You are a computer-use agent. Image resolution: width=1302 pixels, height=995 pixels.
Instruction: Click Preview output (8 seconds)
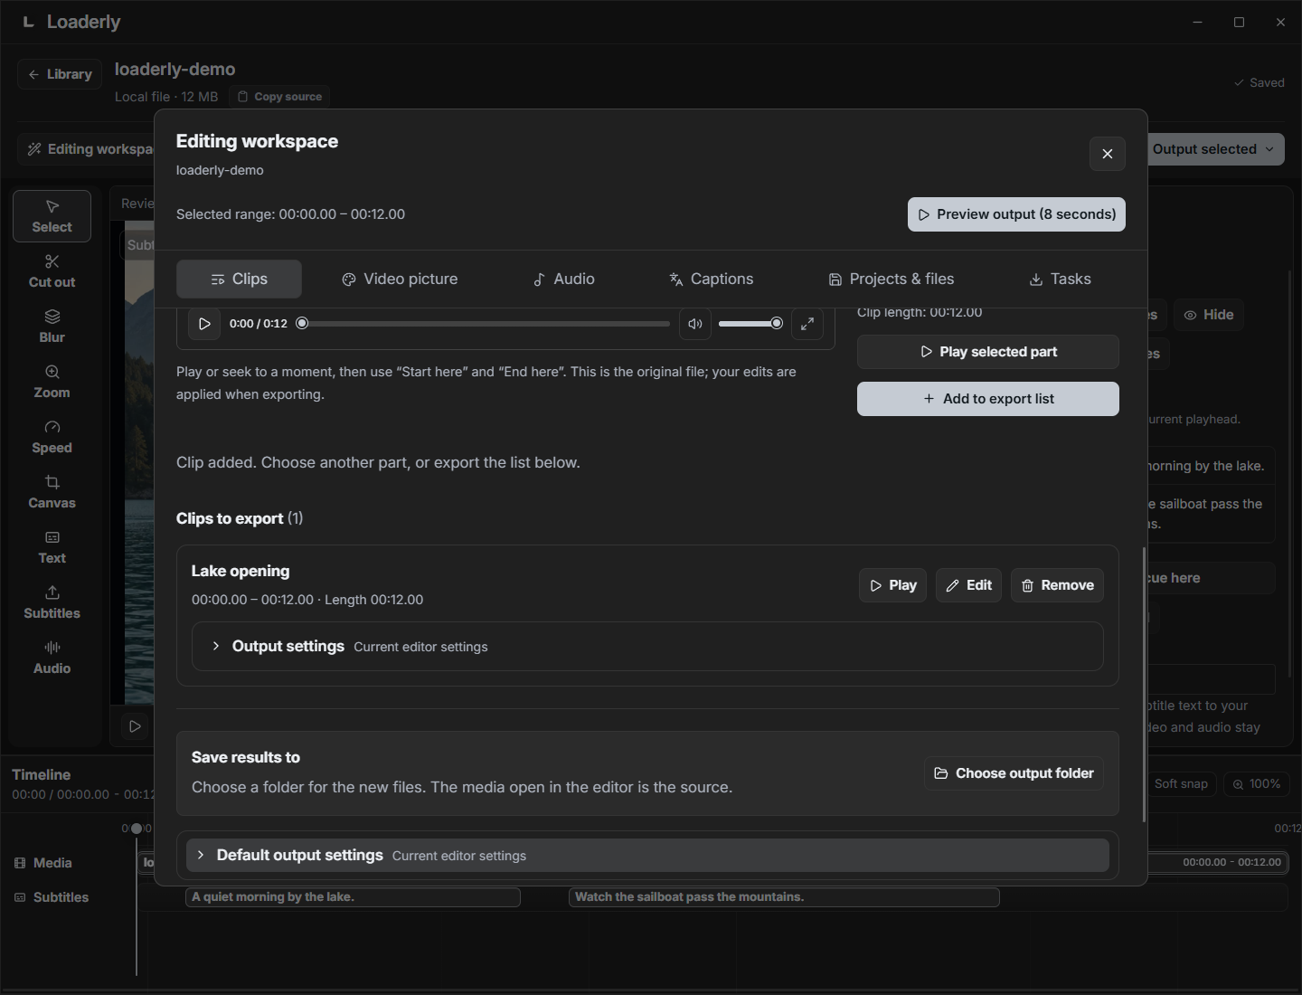click(x=1016, y=214)
